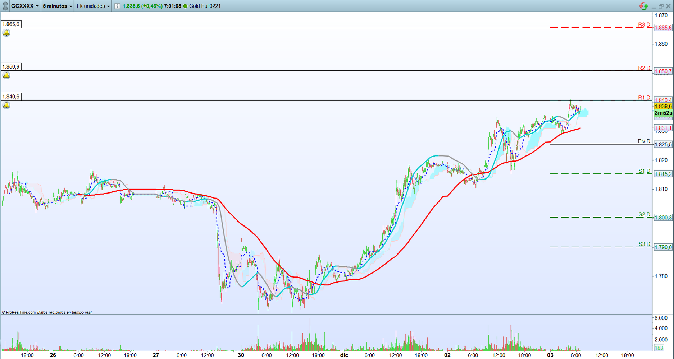Screen dimensions: 674x359
Task: Click the current price tag 1.838,6
Action: (x=663, y=106)
